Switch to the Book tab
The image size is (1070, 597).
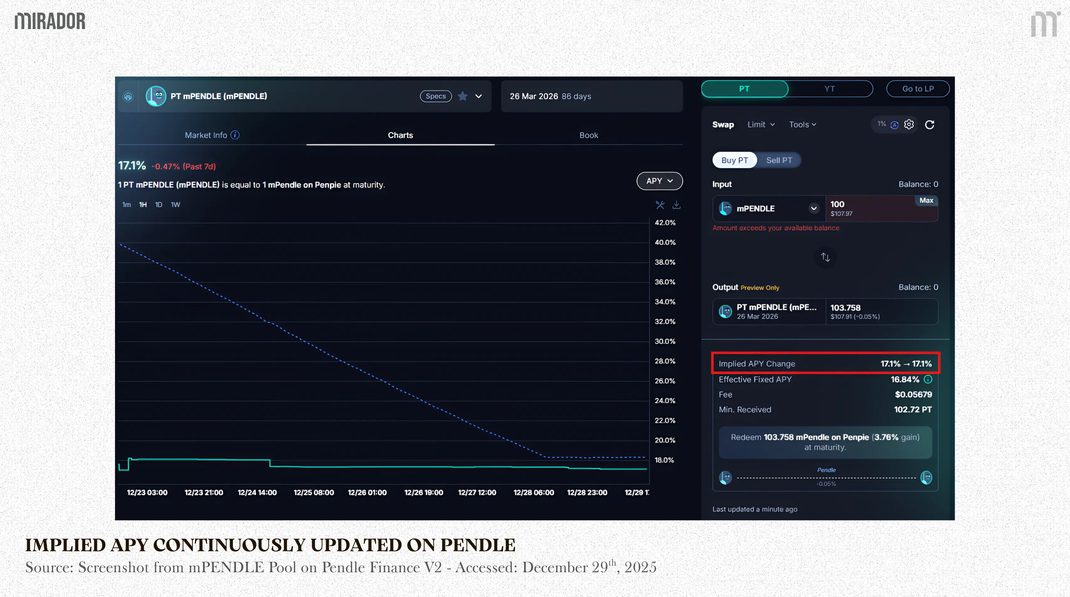[588, 135]
